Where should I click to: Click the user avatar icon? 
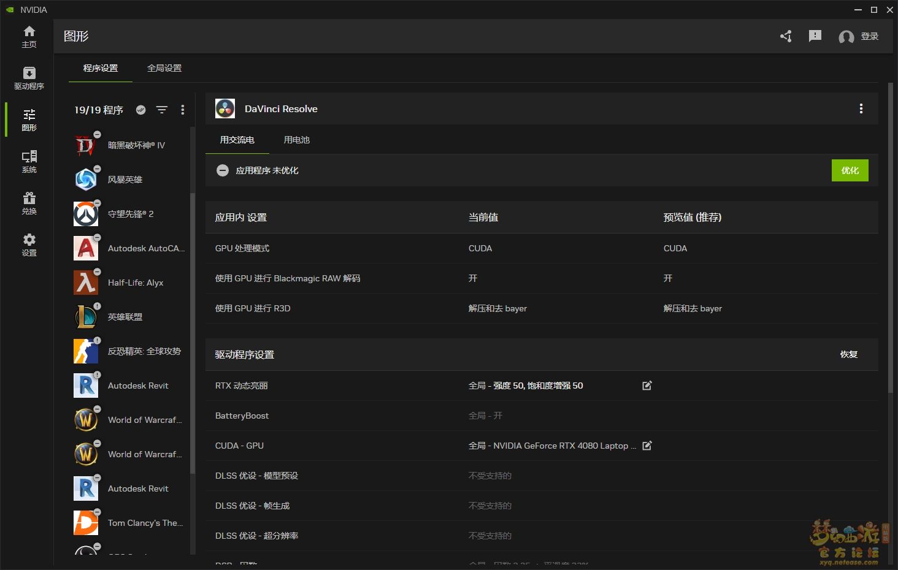tap(846, 37)
